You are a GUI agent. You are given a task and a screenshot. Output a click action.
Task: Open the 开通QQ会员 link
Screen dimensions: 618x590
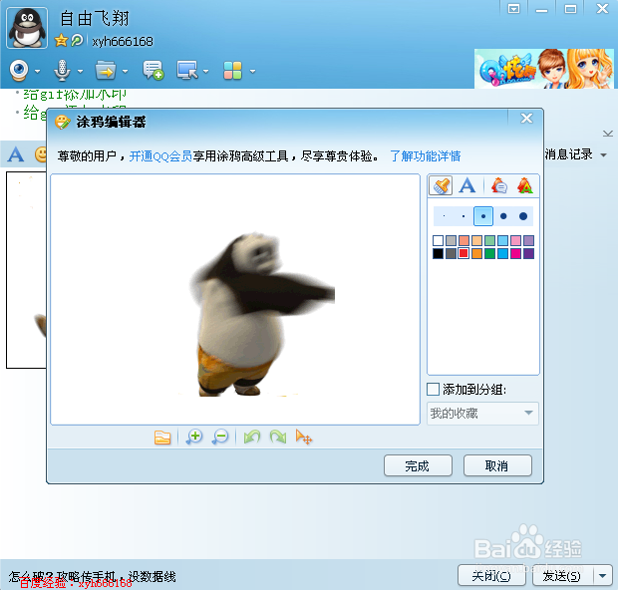160,156
